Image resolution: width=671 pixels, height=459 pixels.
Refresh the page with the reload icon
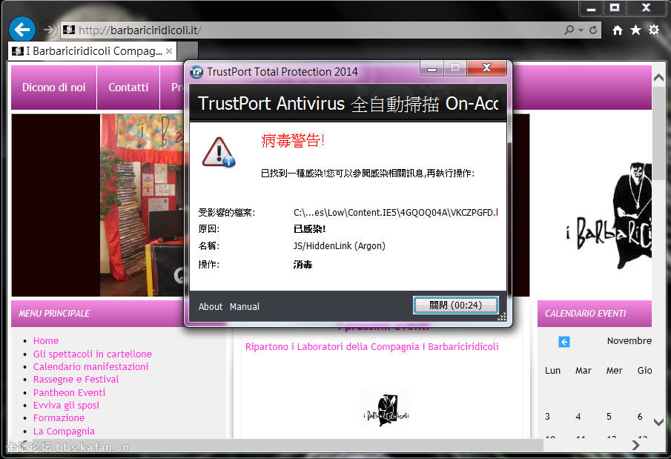click(x=593, y=30)
